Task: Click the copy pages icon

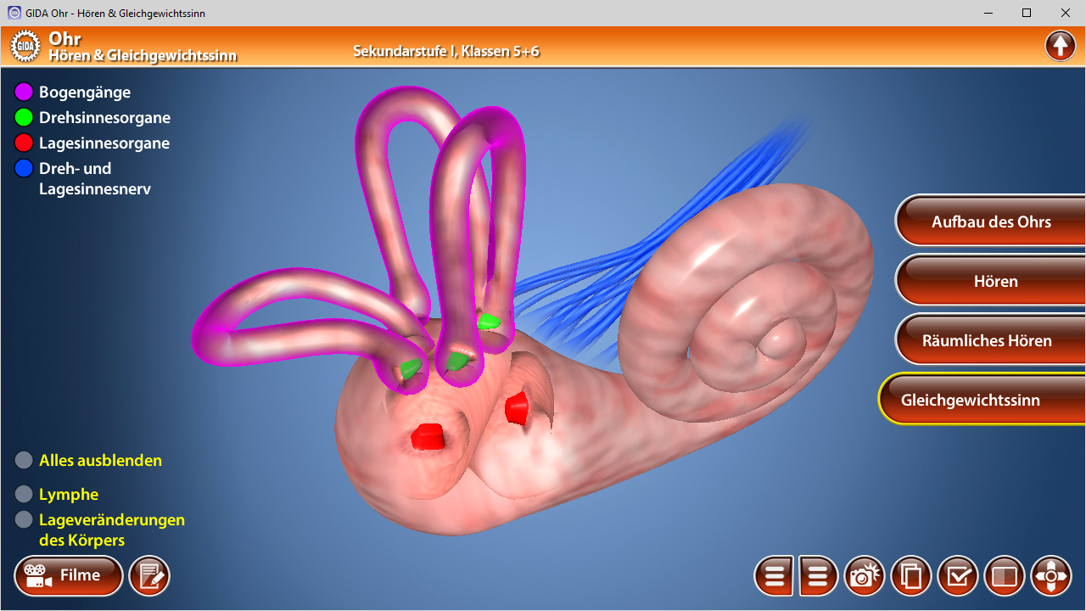Action: [x=911, y=577]
